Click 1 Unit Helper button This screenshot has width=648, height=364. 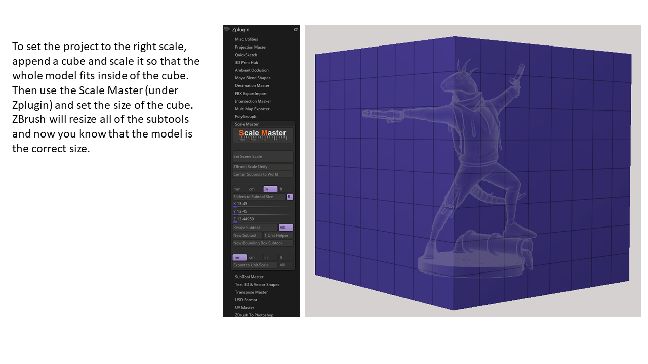tap(278, 236)
